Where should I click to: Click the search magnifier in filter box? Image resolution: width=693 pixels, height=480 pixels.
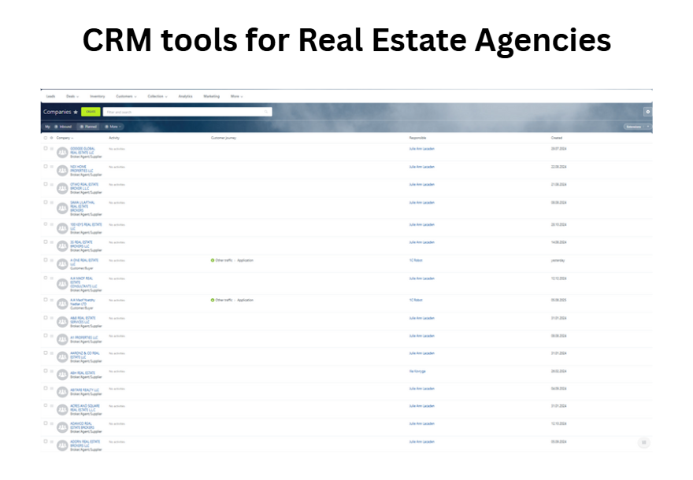[x=268, y=113]
